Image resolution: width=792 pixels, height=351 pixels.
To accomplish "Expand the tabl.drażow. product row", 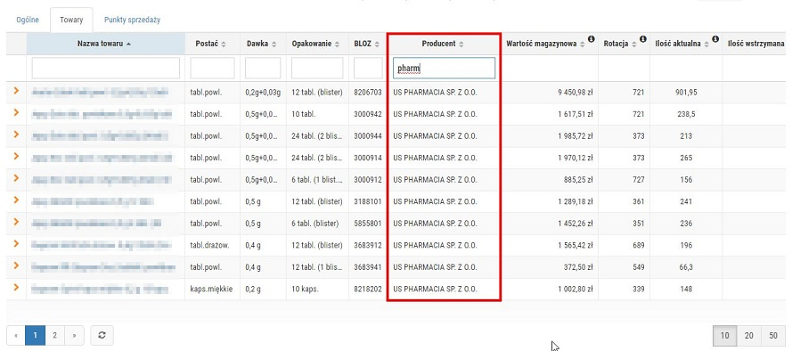I will pos(16,243).
